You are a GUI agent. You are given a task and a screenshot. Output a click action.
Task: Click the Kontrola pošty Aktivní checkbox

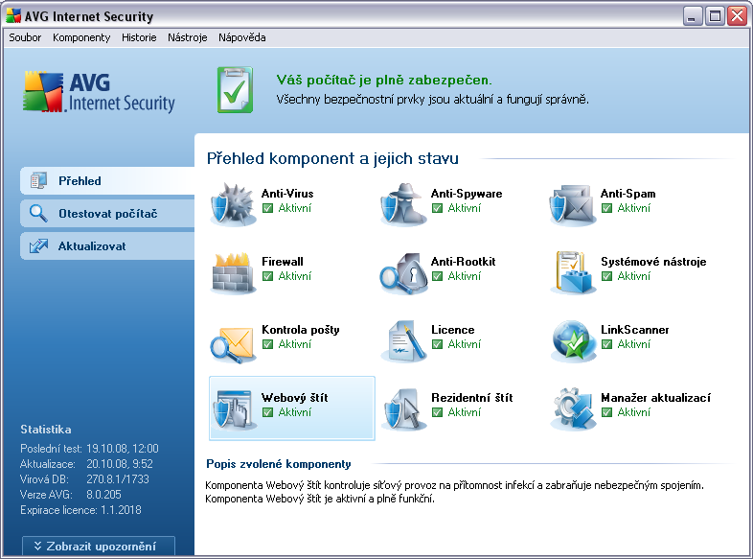click(x=268, y=344)
